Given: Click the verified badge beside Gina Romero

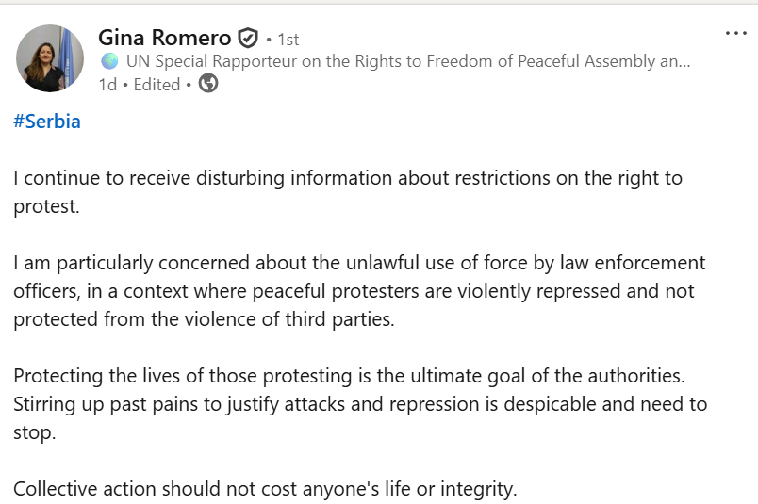Looking at the screenshot, I should tap(248, 39).
